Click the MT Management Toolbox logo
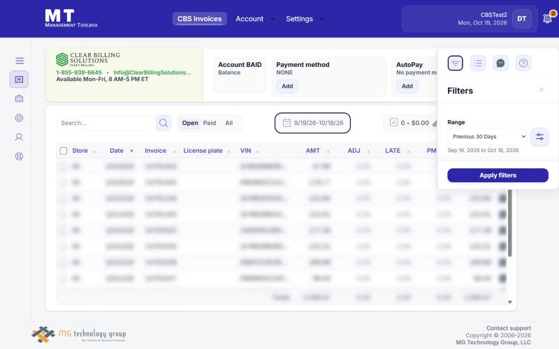This screenshot has width=559, height=349. pyautogui.click(x=71, y=18)
